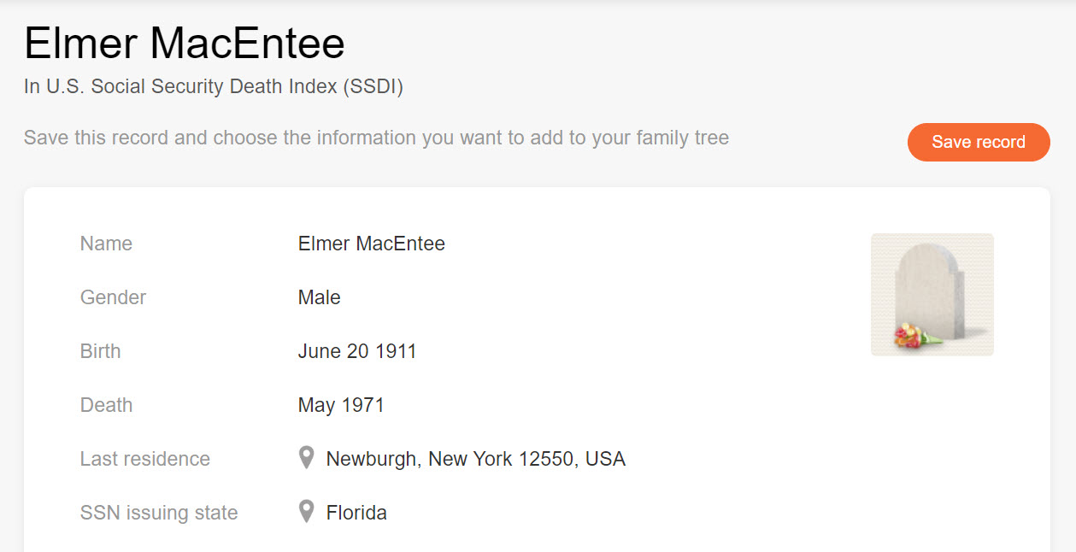Click the Gender field label
Screen dimensions: 1076x552
[x=113, y=297]
